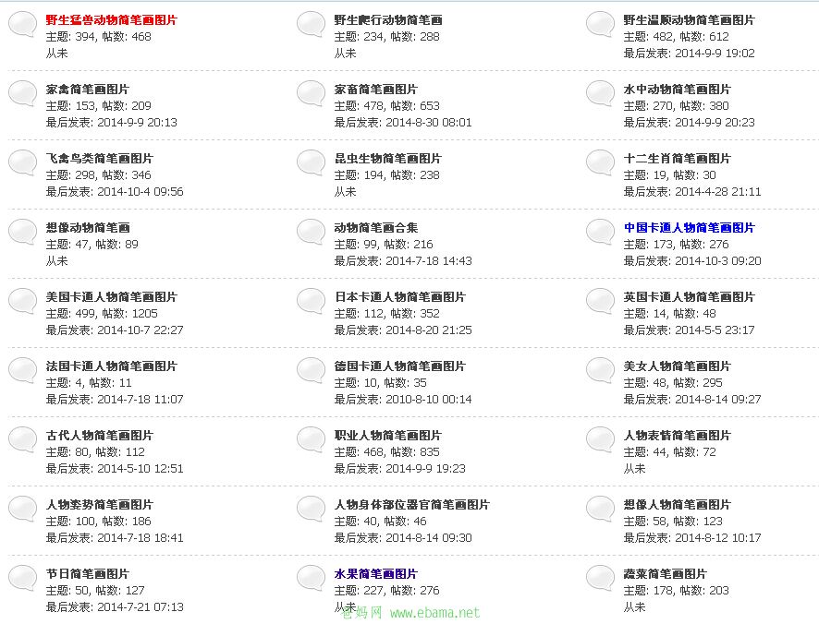
Task: Open the 野生猛兽动物简笔画图片 forum link
Action: (x=111, y=20)
